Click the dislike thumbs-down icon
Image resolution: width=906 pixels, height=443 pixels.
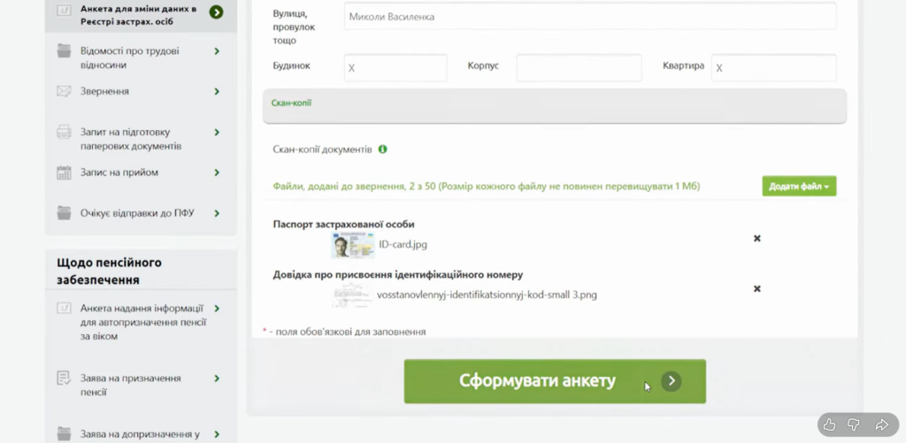(x=855, y=424)
